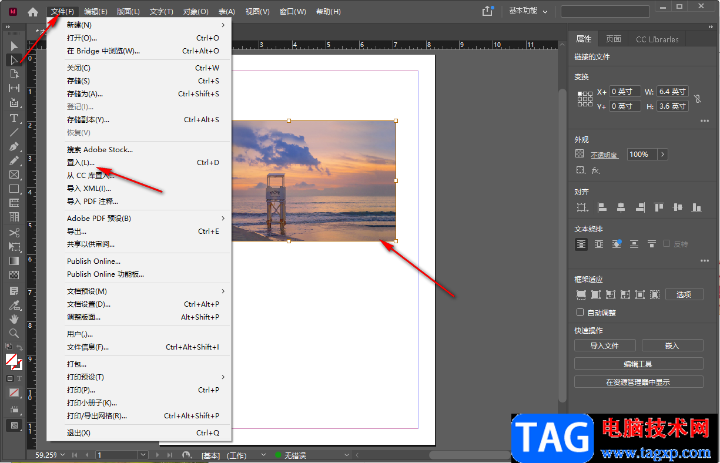Activate the Free Transform tool
This screenshot has height=463, width=720.
click(x=14, y=247)
